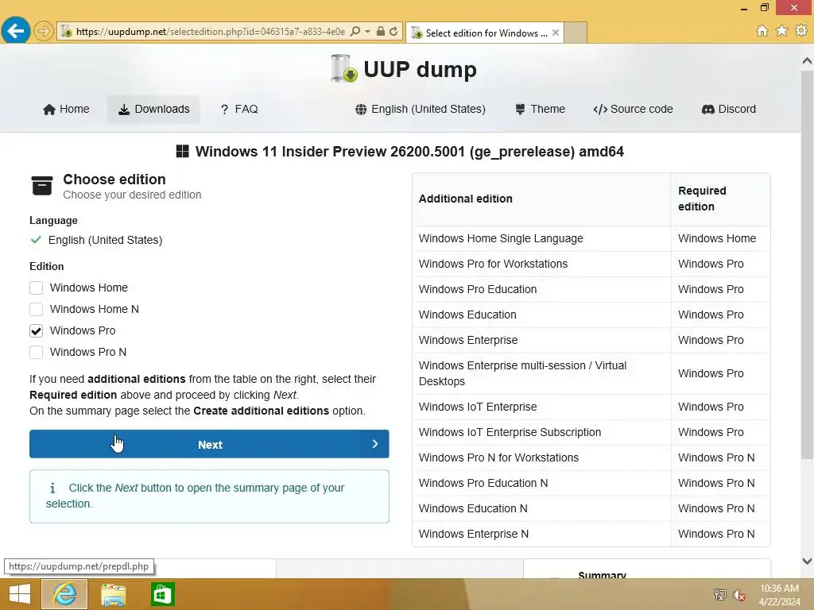Click the Windows logo beside the build title
The image size is (814, 610).
pyautogui.click(x=182, y=151)
